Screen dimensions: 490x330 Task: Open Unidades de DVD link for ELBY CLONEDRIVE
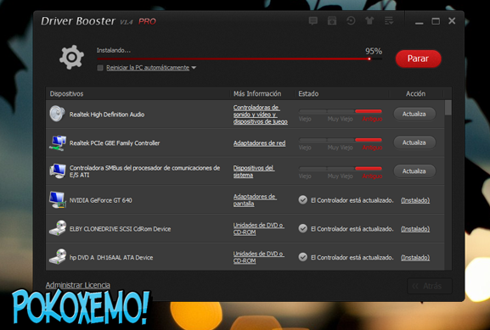(258, 228)
